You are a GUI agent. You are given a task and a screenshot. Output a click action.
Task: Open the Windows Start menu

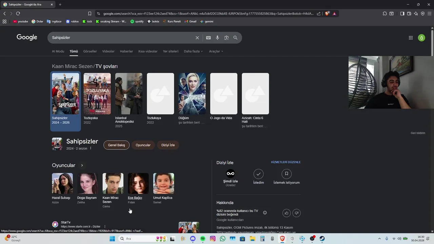click(x=112, y=239)
